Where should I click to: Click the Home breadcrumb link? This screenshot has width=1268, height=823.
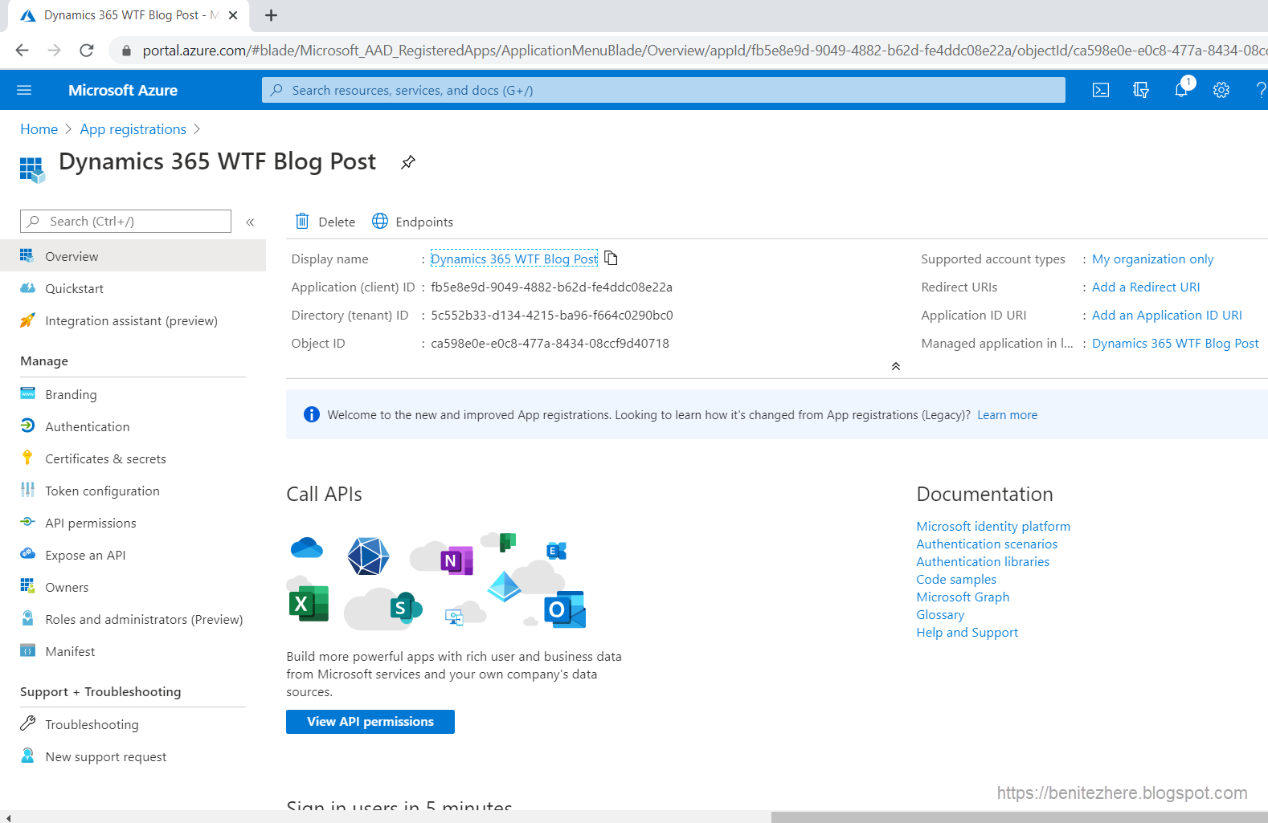click(39, 129)
